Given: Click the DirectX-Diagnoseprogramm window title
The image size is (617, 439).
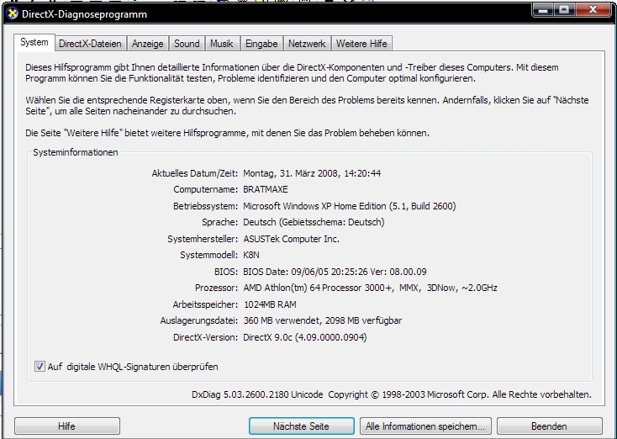Looking at the screenshot, I should coord(85,14).
